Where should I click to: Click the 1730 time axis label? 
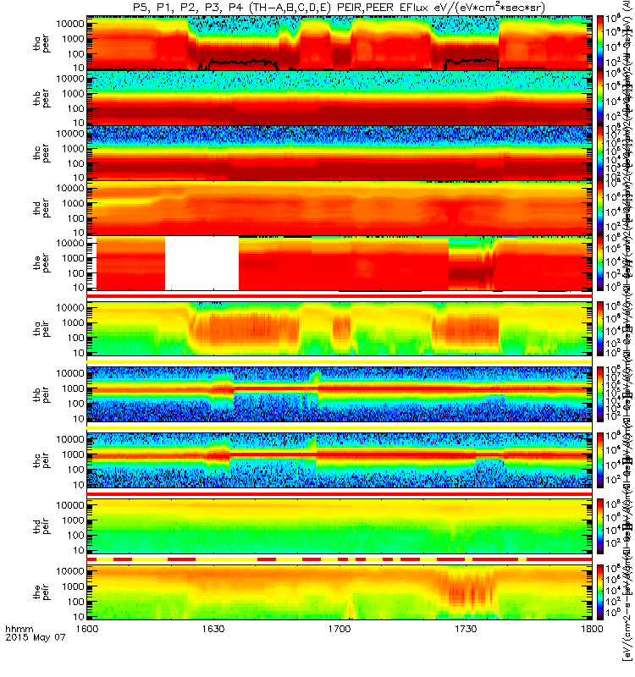click(x=466, y=629)
